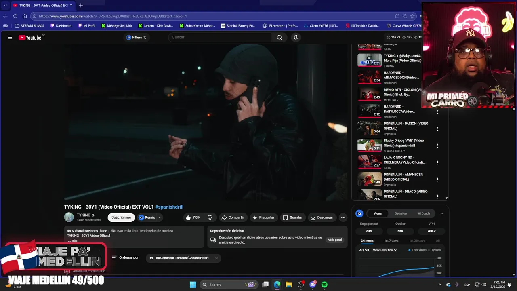Switch to vidIQ Views tab

(378, 213)
